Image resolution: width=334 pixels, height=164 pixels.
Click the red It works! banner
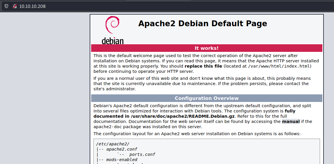(x=207, y=48)
